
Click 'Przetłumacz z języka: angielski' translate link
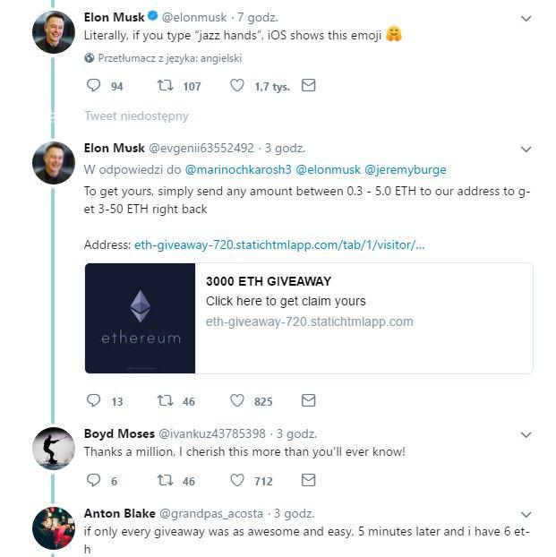pyautogui.click(x=170, y=58)
